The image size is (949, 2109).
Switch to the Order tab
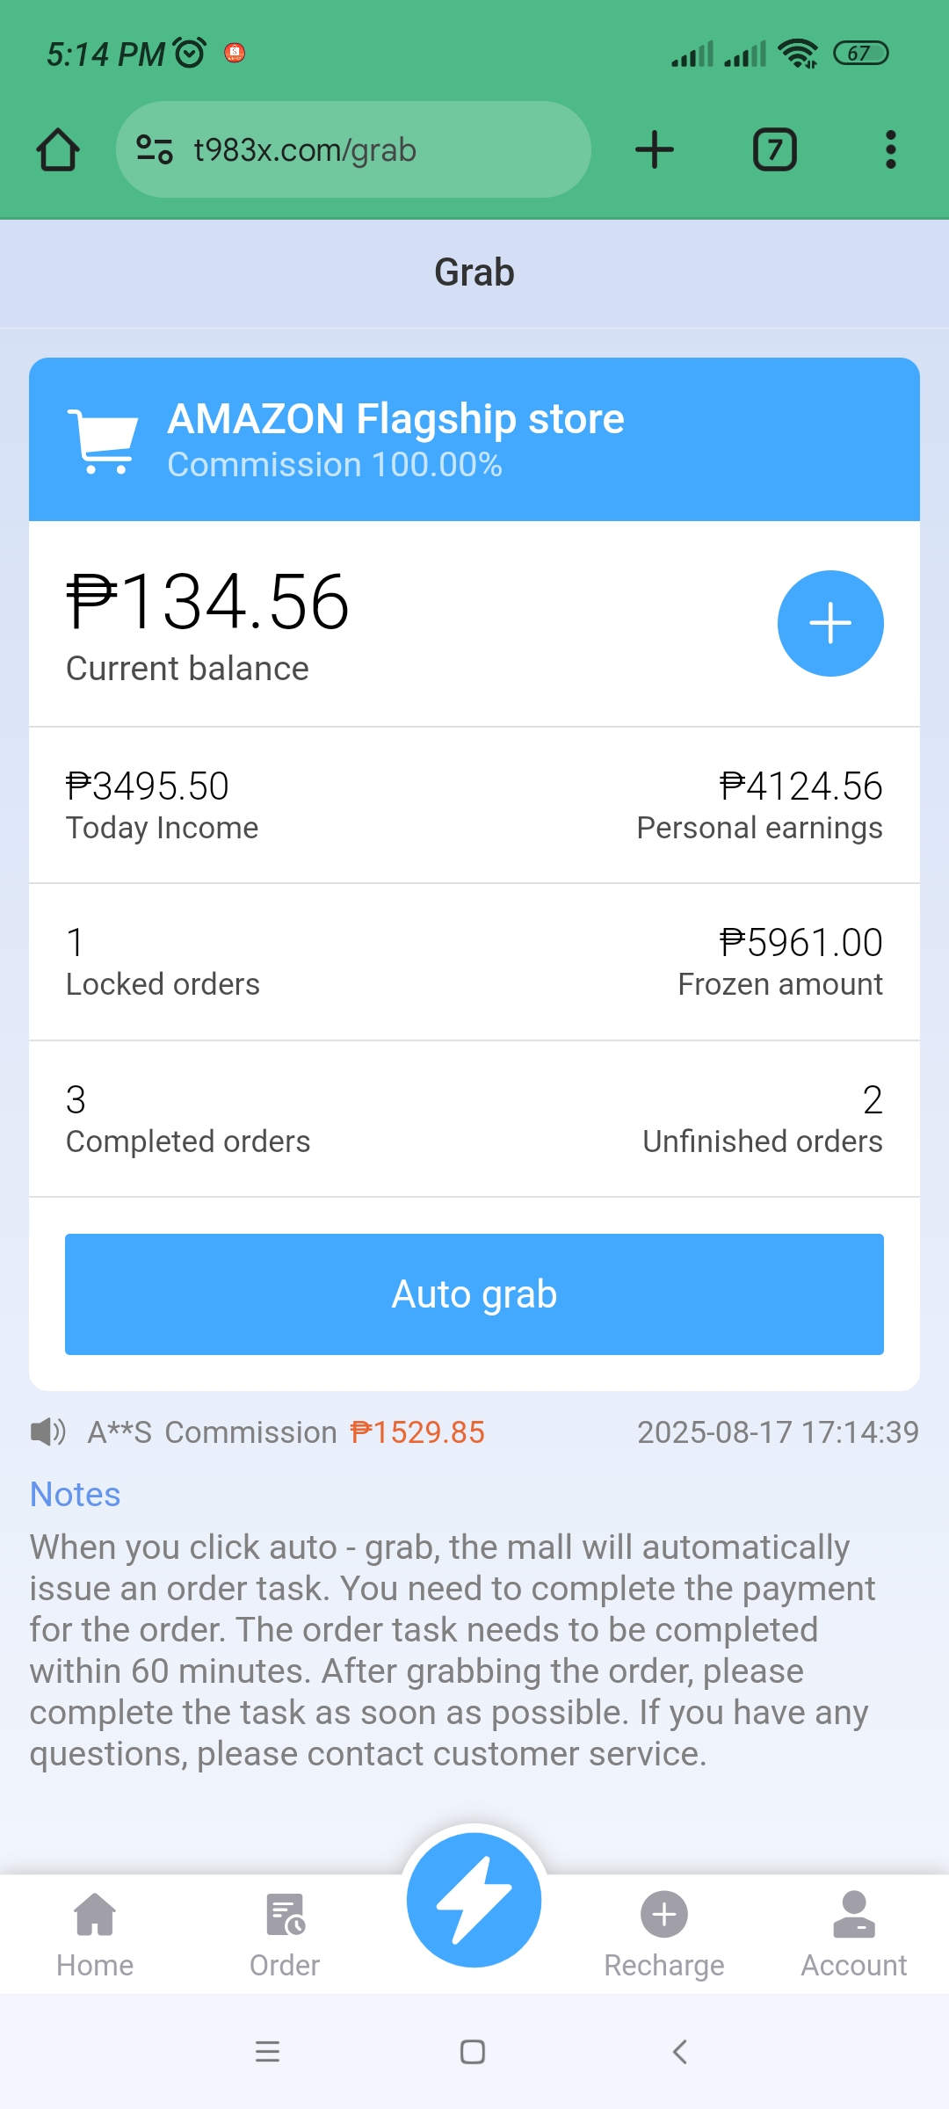coord(285,1935)
